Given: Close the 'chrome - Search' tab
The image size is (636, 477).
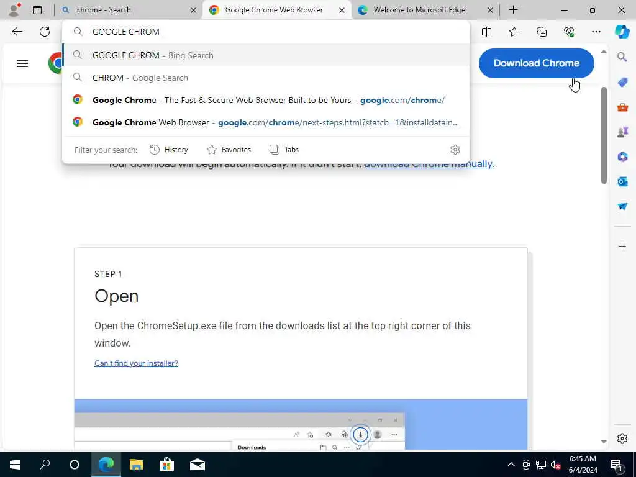Looking at the screenshot, I should 194,10.
